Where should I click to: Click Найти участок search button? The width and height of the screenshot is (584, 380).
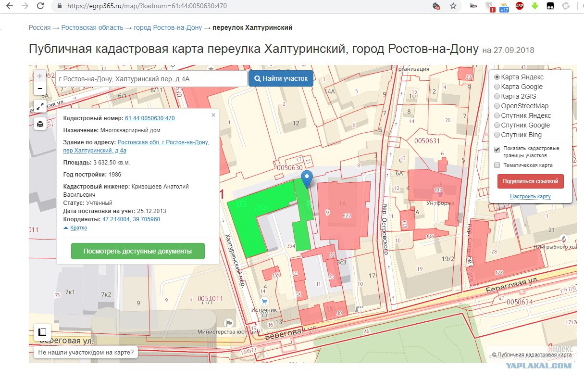click(x=281, y=78)
